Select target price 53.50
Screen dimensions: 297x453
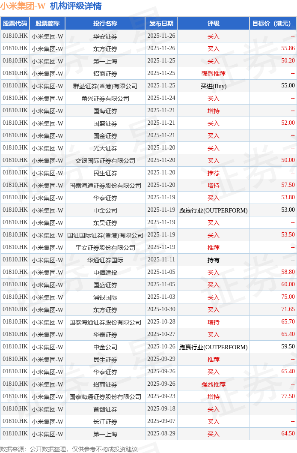coord(288,234)
